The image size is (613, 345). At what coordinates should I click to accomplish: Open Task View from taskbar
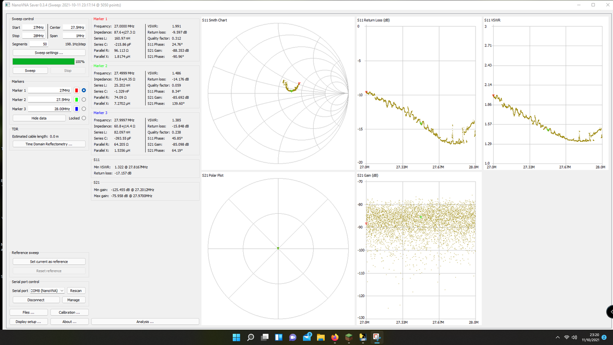coord(264,337)
